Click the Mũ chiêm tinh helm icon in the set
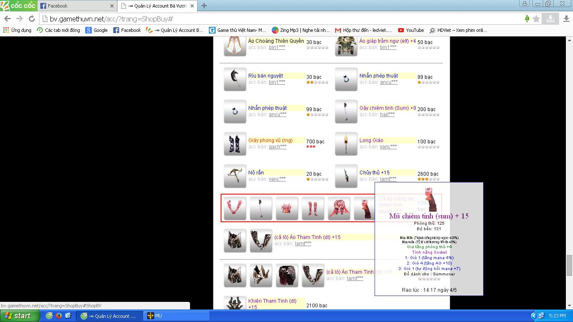This screenshot has width=573, height=322. [x=364, y=208]
